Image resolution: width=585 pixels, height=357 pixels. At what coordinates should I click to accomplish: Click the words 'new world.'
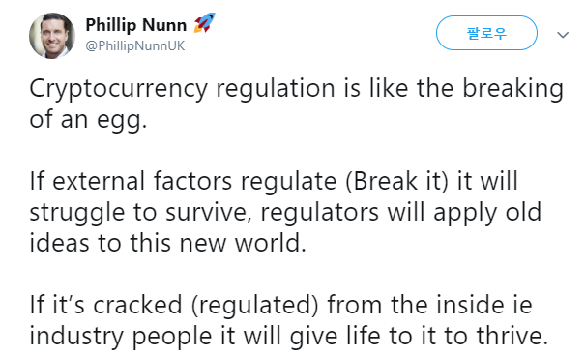[243, 243]
